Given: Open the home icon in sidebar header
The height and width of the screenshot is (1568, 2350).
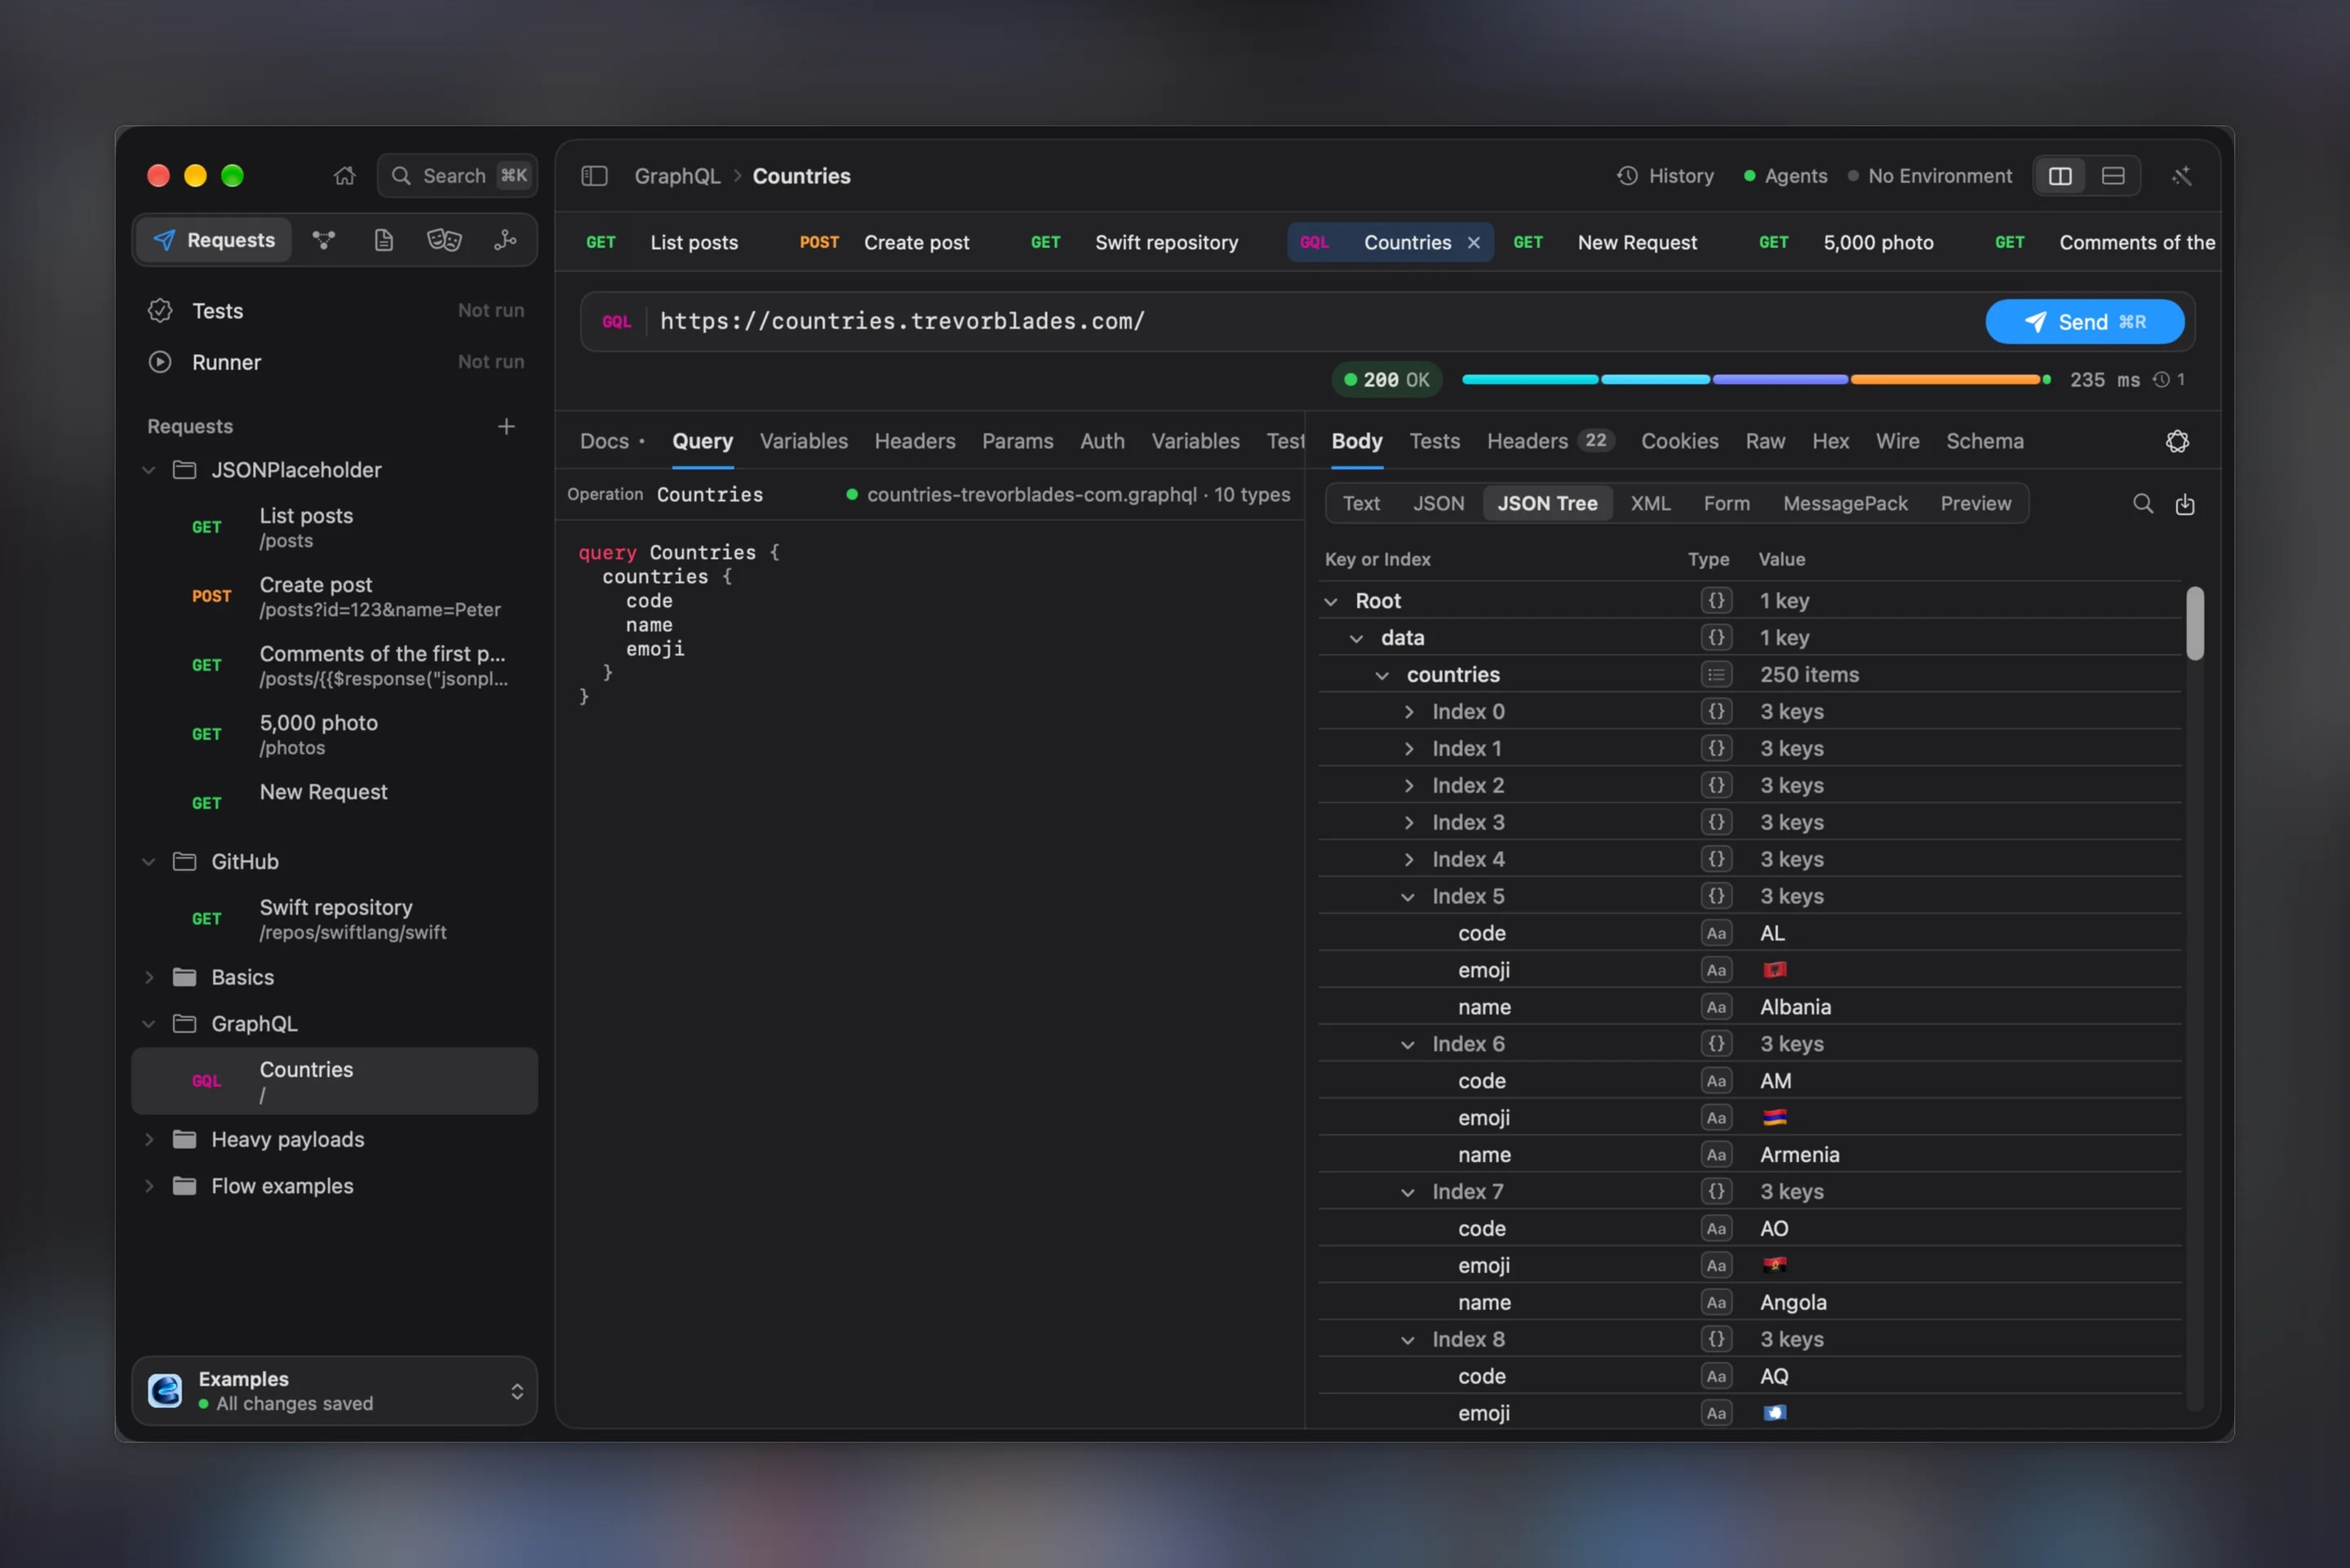Looking at the screenshot, I should pyautogui.click(x=344, y=176).
